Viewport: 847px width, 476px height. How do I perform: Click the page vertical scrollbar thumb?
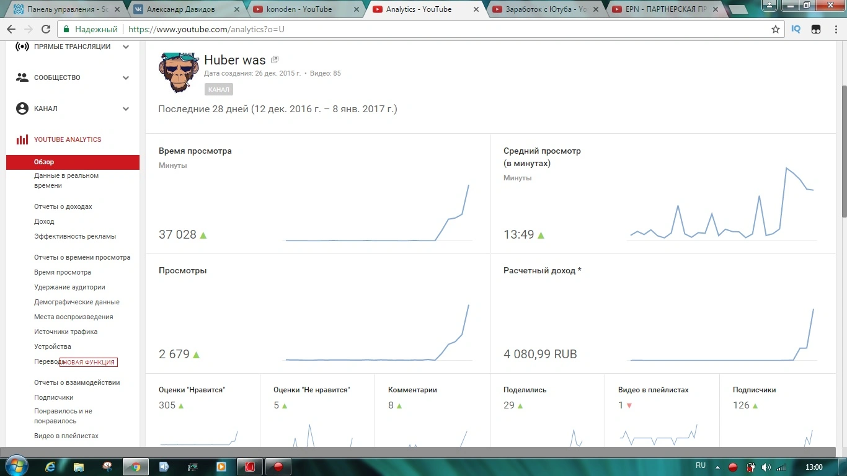click(x=844, y=151)
